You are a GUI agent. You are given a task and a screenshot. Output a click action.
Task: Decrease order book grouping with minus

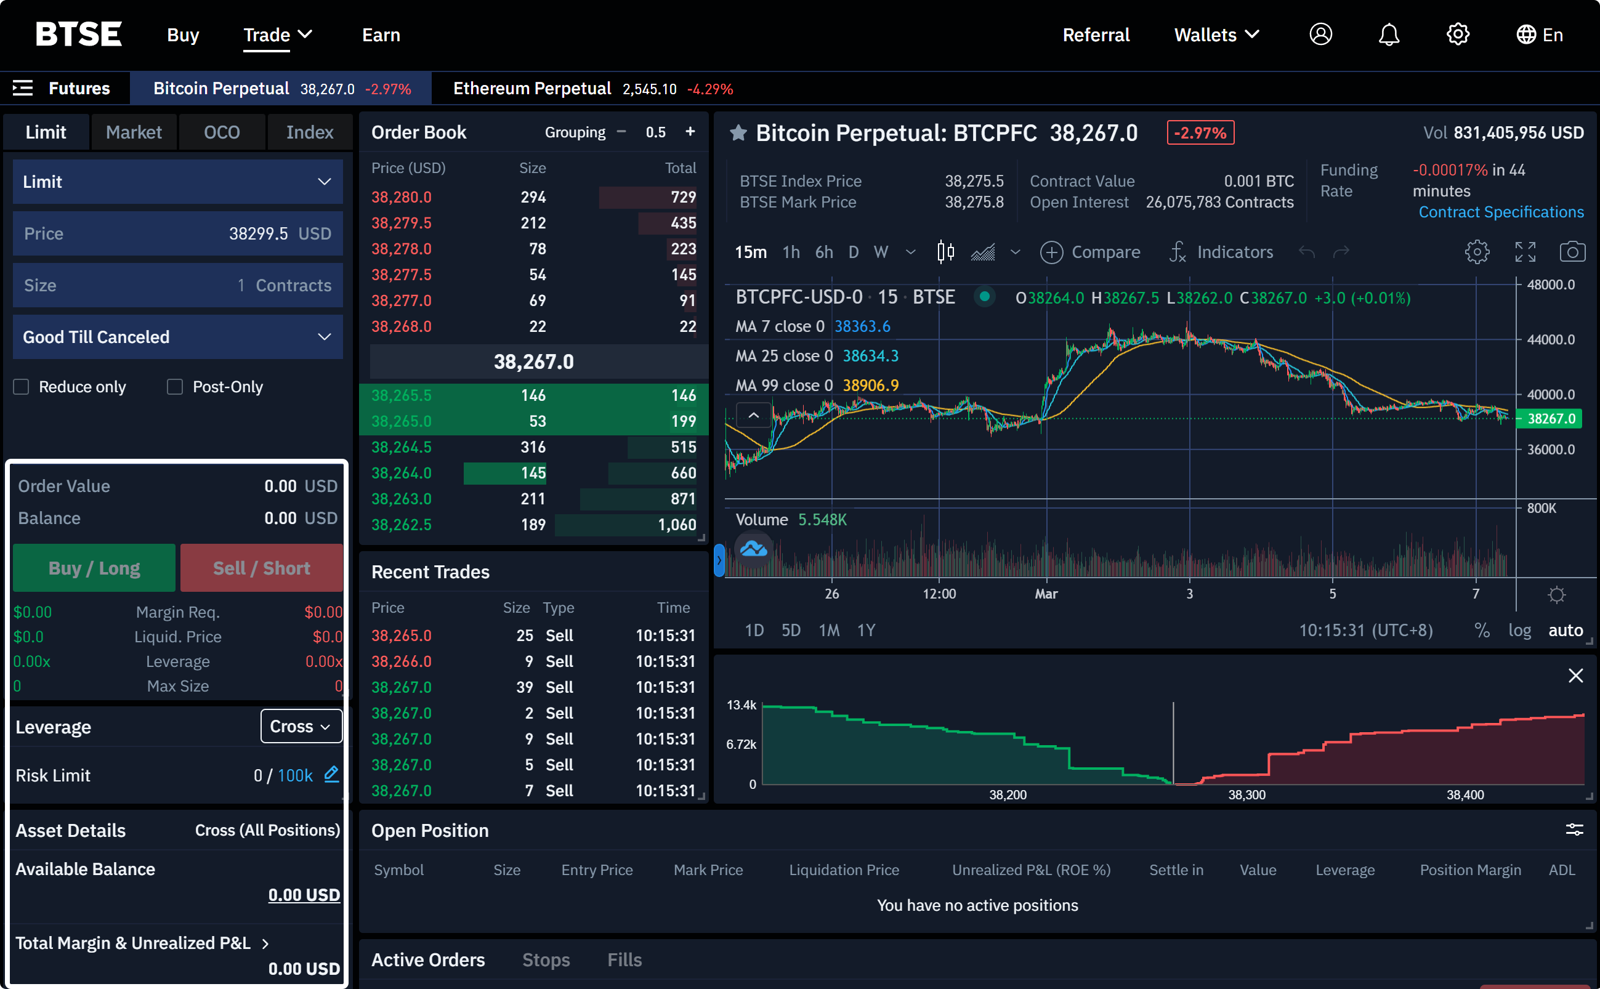621,131
